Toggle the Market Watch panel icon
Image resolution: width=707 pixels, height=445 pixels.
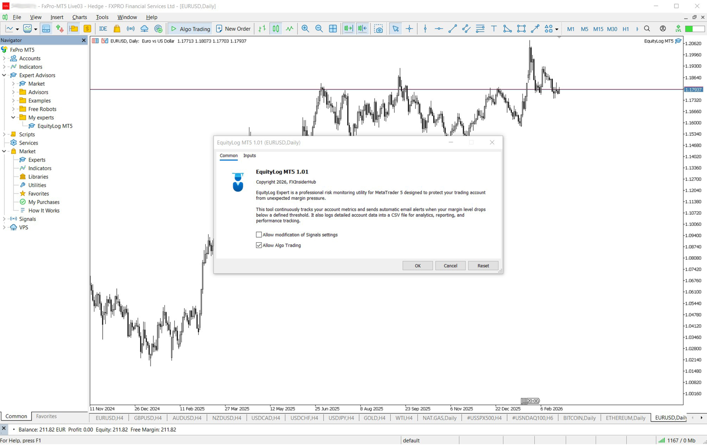(46, 29)
